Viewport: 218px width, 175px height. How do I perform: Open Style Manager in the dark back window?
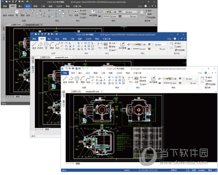93,13
